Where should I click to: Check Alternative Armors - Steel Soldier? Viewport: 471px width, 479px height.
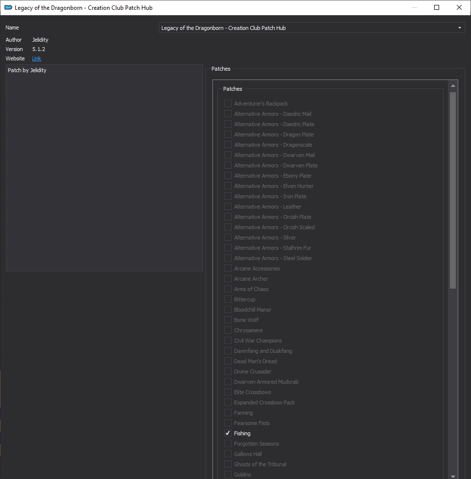(228, 258)
